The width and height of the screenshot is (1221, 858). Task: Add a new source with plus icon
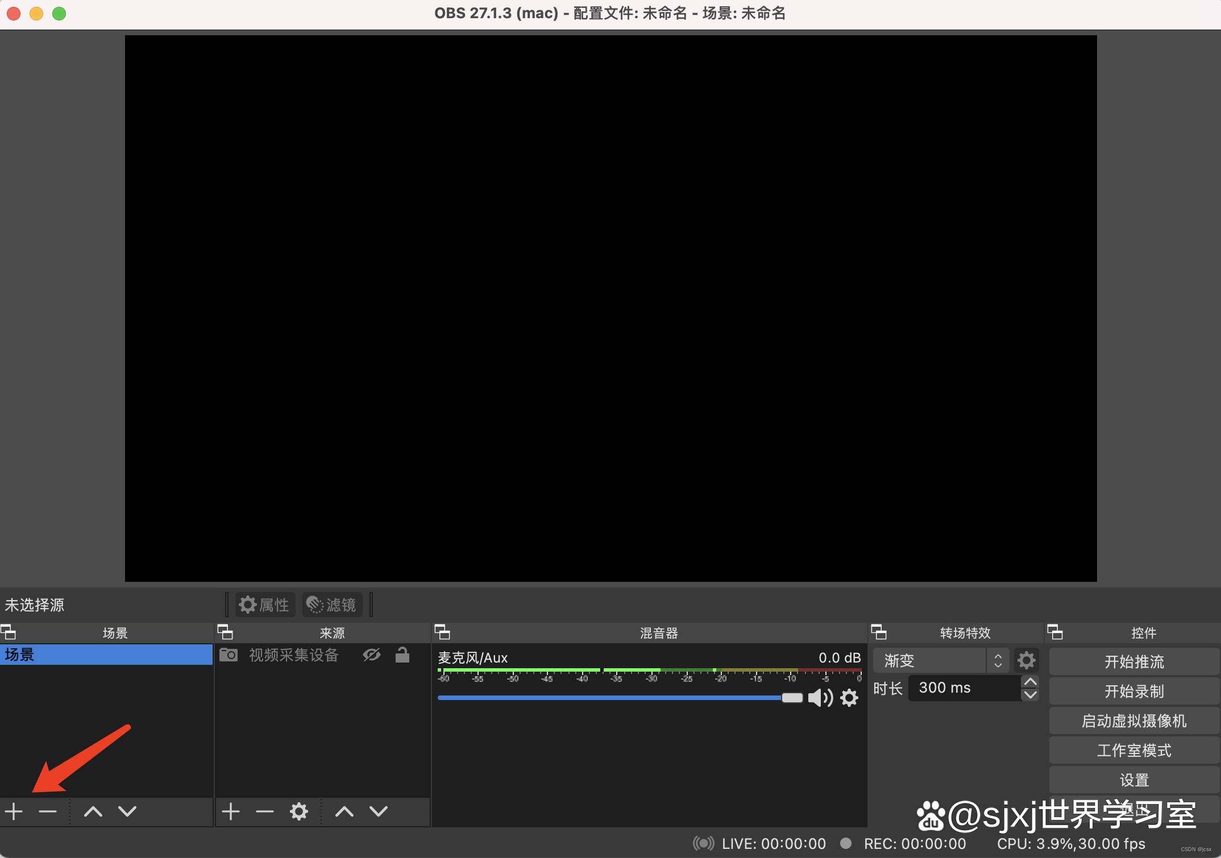tap(230, 811)
